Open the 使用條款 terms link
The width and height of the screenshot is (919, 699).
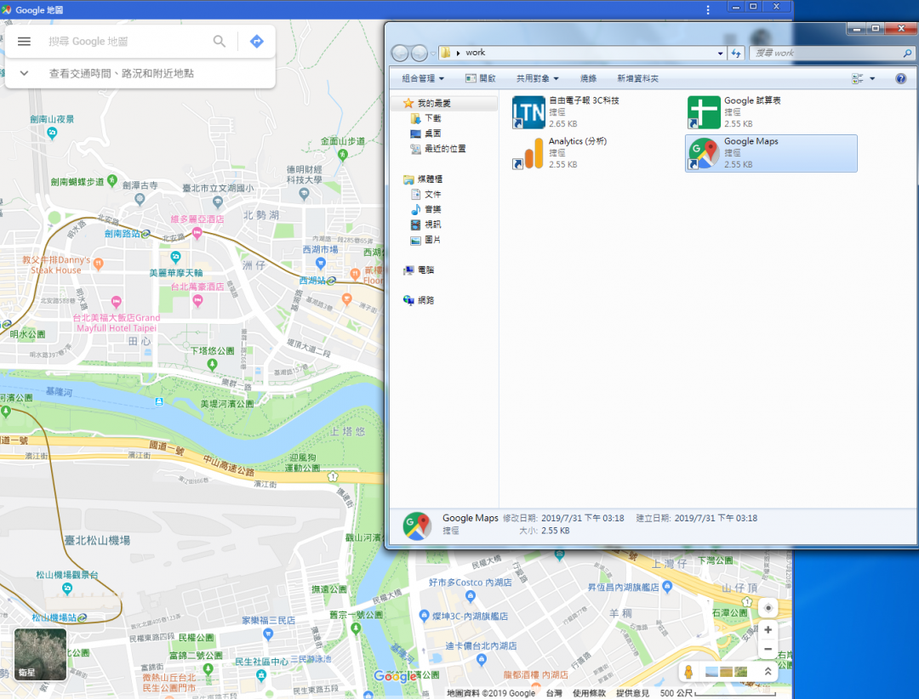pos(589,693)
